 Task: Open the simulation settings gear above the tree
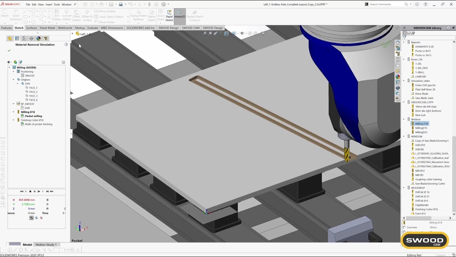(63, 62)
